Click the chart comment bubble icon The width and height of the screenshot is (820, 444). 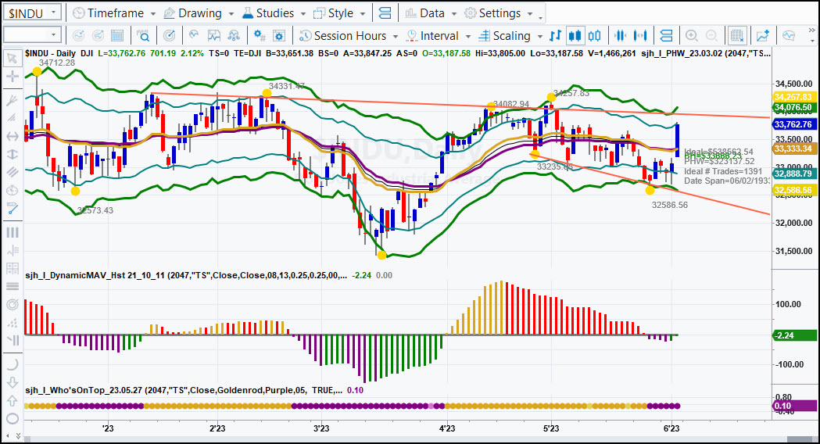pos(789,35)
